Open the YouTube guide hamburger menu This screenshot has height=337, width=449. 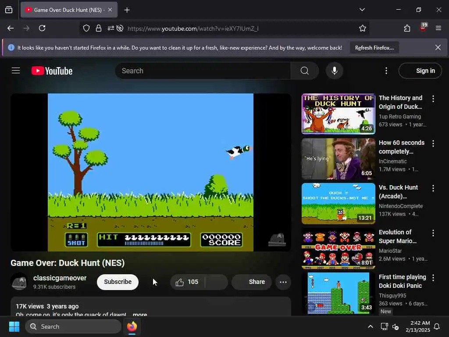click(x=16, y=71)
